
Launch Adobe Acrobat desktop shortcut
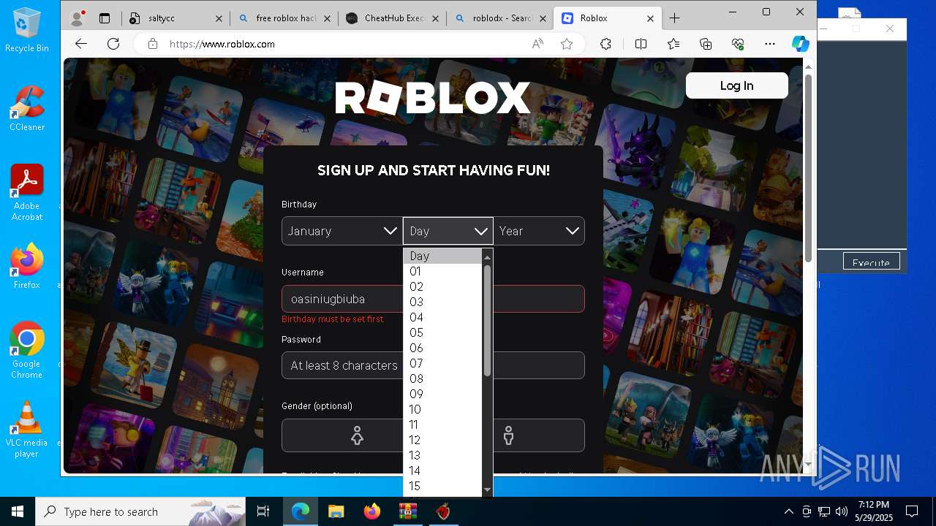pos(27,192)
